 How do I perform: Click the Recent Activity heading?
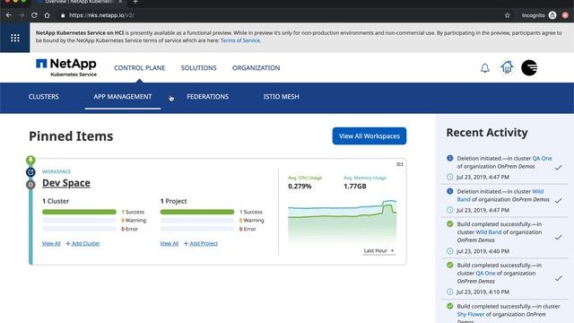[x=487, y=133]
